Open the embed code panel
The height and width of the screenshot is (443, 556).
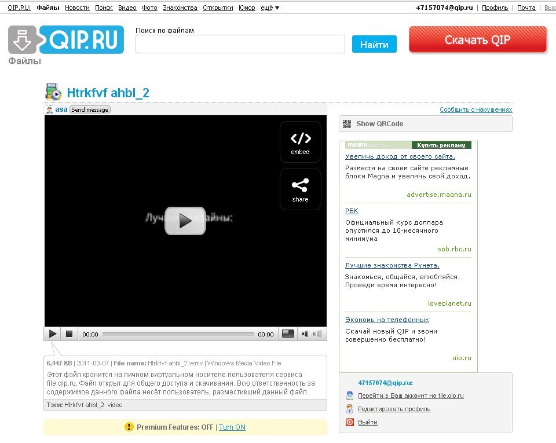301,142
